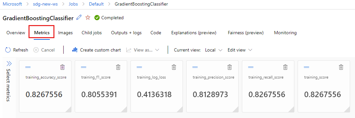This screenshot has width=355, height=118.
Task: Expand Select metrics panel with double chevron
Action: 9,64
